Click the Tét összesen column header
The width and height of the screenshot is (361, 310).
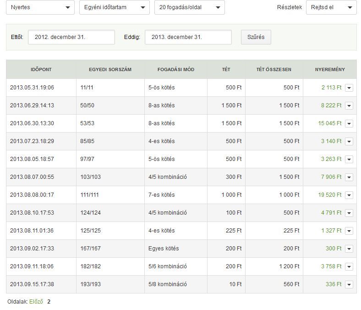(274, 70)
